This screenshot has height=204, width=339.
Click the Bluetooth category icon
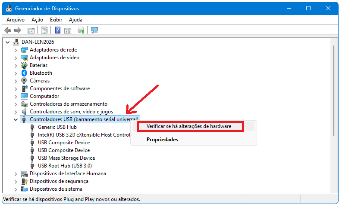24,73
